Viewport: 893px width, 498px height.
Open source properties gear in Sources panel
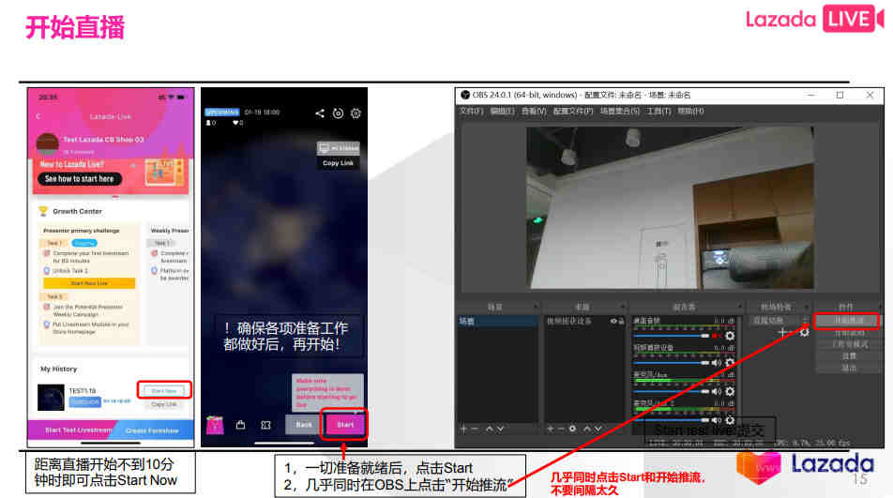(572, 430)
